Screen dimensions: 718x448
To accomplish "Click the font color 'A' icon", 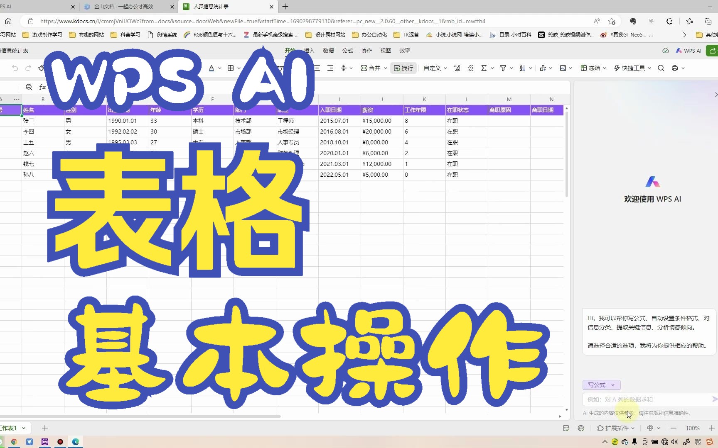I will [x=211, y=68].
